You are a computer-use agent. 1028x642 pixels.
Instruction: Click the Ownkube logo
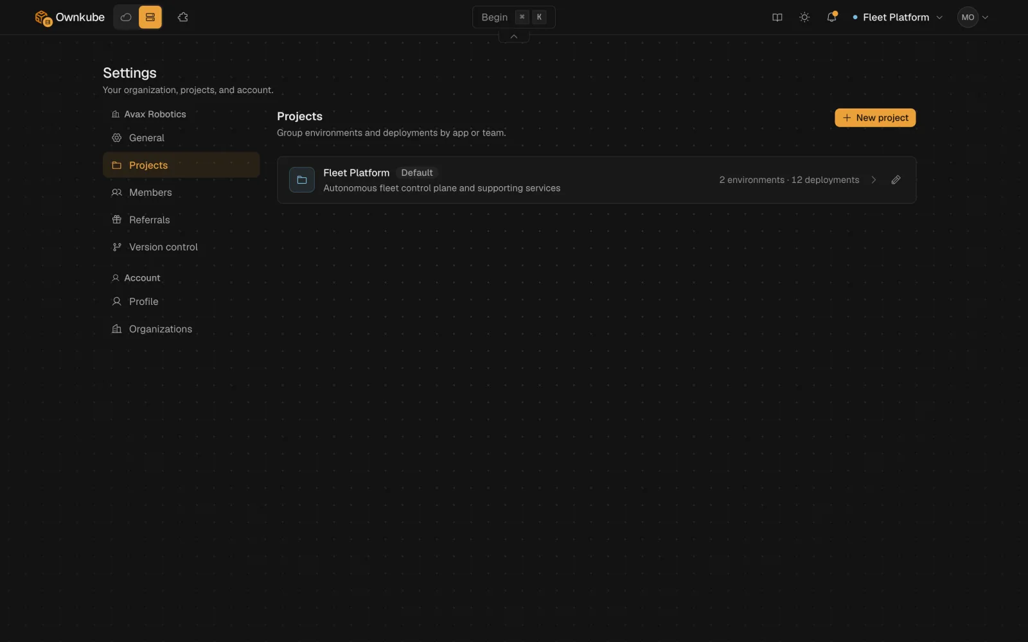69,17
